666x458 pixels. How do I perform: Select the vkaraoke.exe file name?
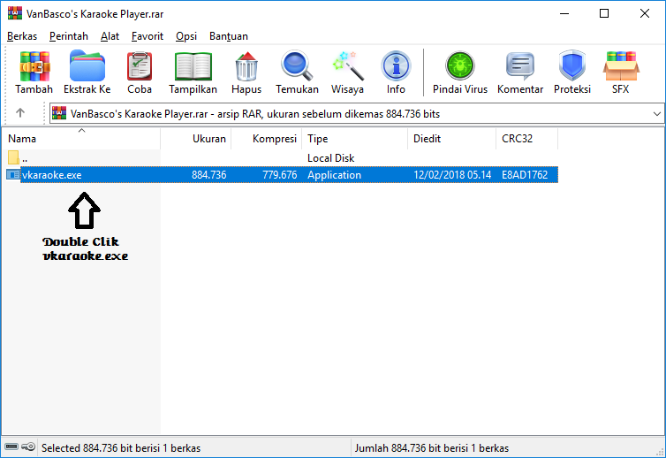point(52,175)
